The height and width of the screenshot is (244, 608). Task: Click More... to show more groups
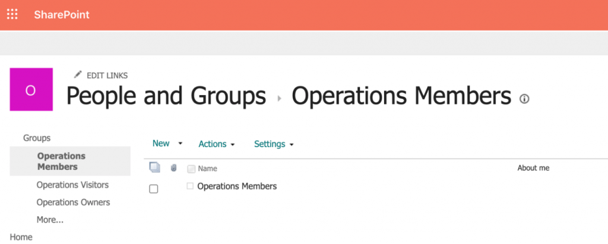50,220
